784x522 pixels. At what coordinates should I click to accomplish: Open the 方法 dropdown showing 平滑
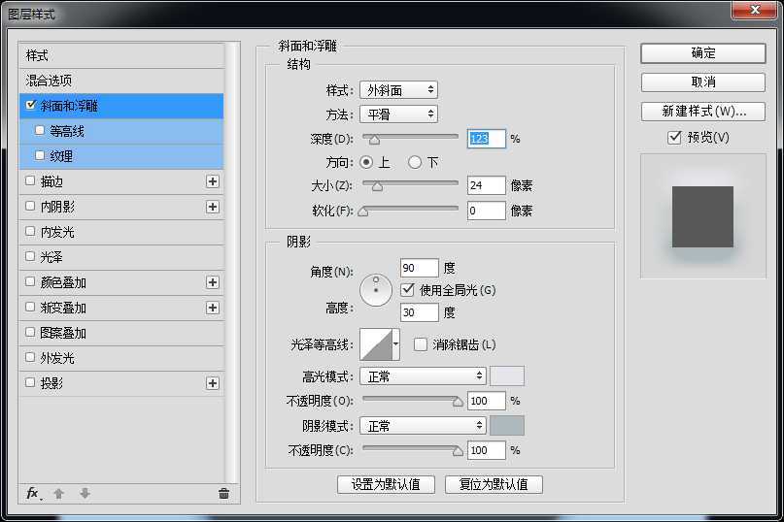pyautogui.click(x=397, y=114)
